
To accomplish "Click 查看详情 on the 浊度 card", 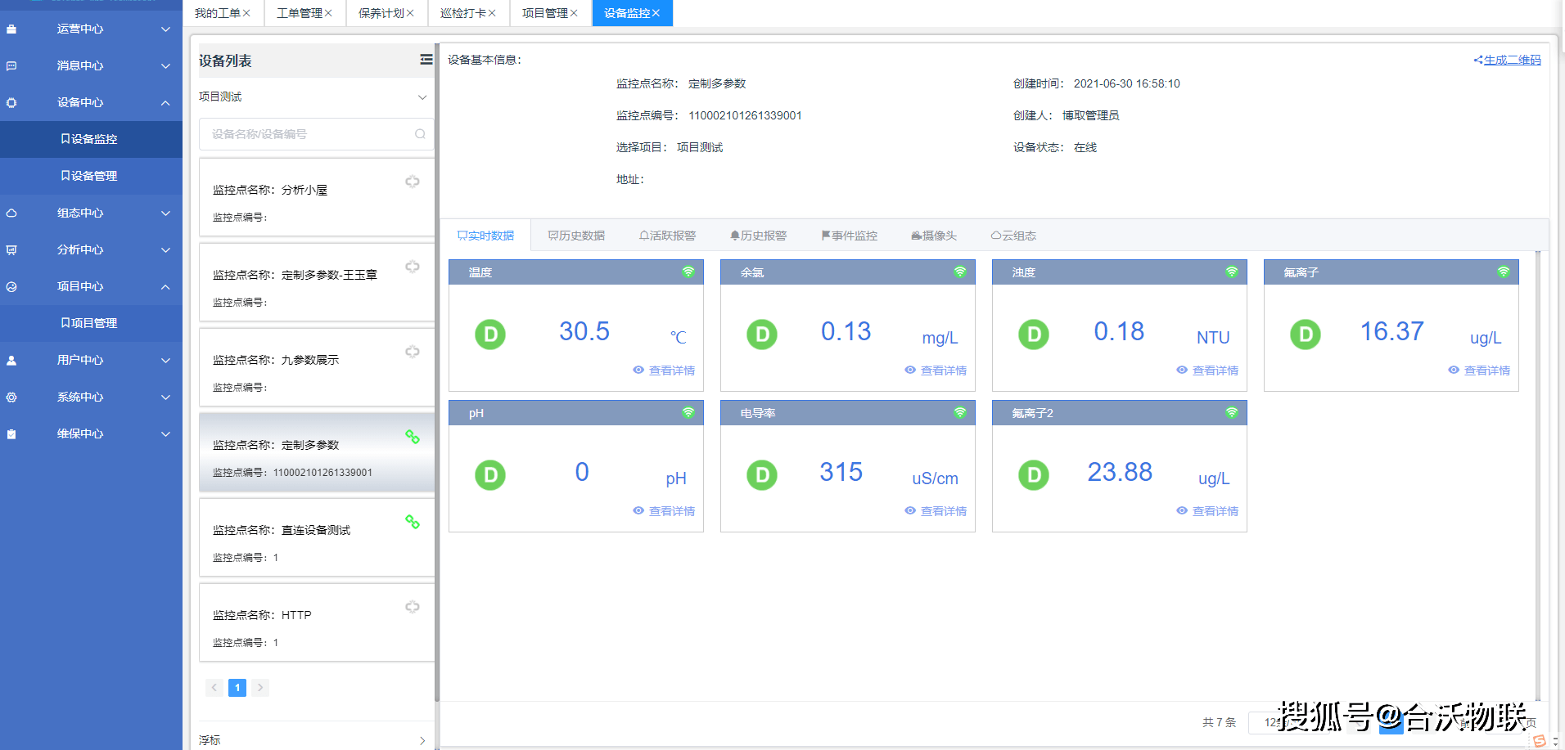I will point(1207,371).
